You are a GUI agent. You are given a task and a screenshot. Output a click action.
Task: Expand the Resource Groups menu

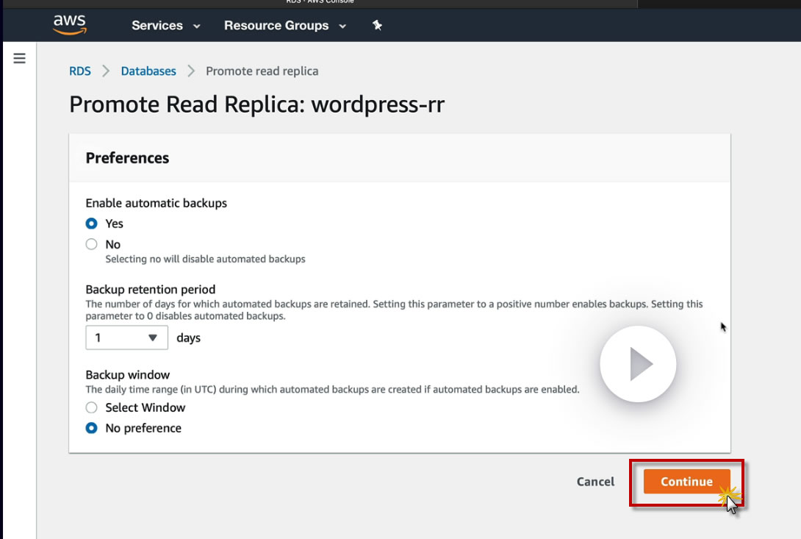click(x=285, y=25)
